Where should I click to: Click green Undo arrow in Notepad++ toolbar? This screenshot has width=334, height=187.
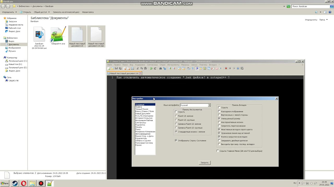(151, 68)
